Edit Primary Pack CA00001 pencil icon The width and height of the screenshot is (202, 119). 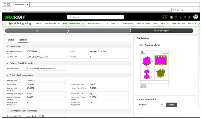coord(65,80)
